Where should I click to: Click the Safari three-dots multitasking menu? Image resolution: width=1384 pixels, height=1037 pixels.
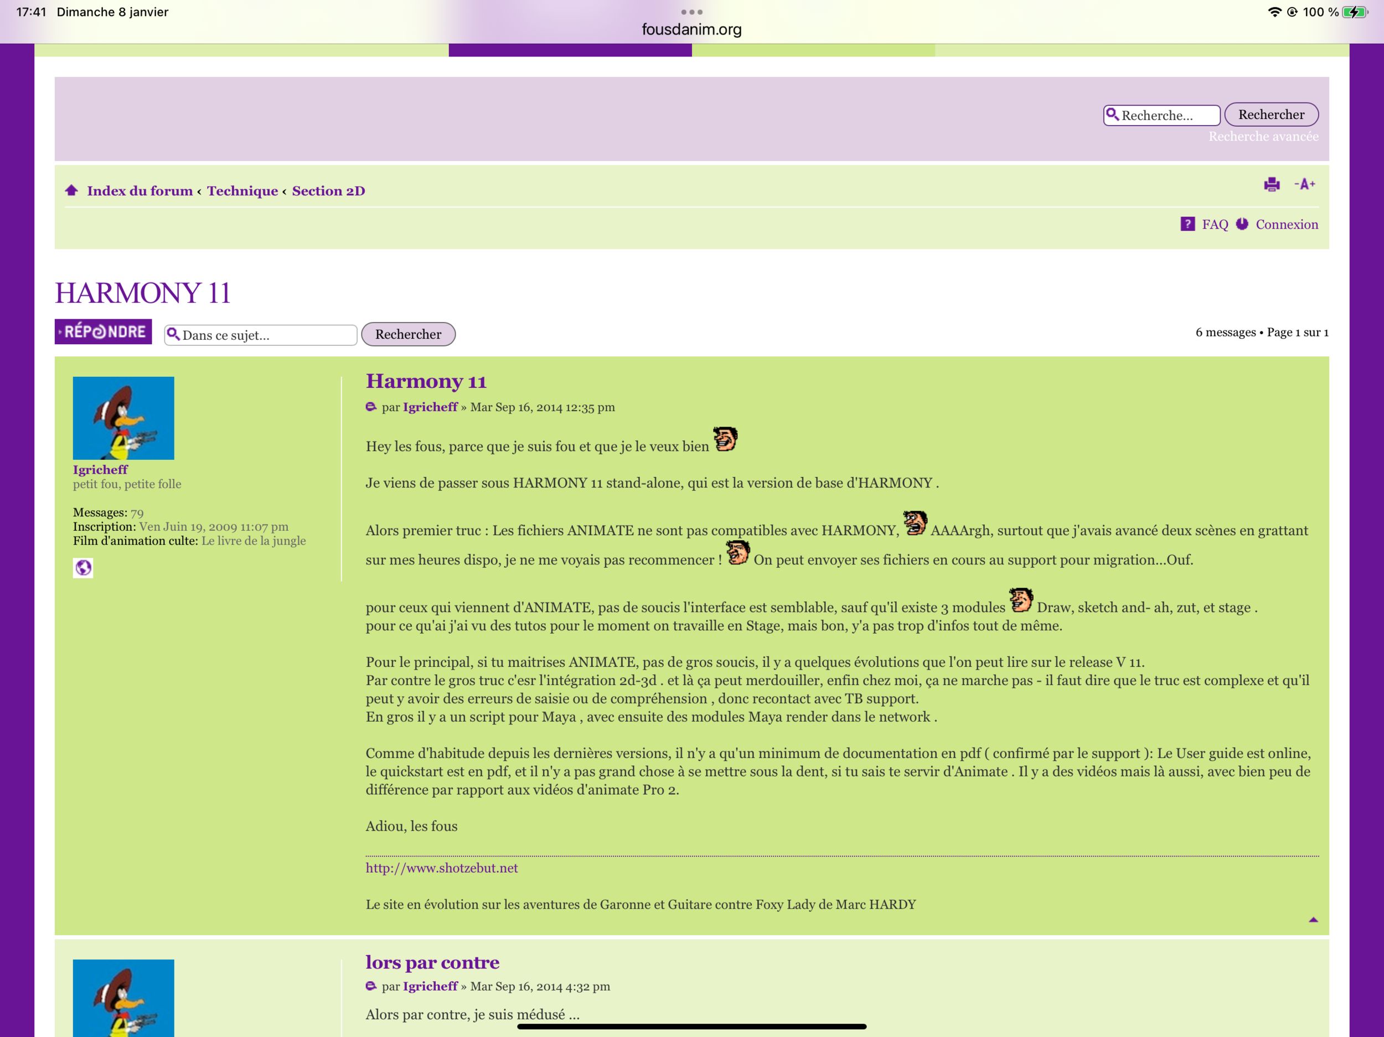click(x=691, y=12)
